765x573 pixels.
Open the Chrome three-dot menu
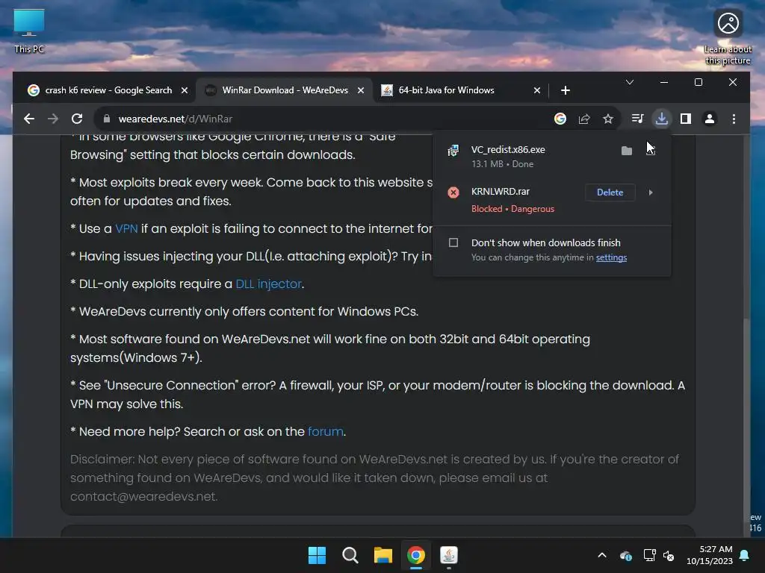coord(734,119)
